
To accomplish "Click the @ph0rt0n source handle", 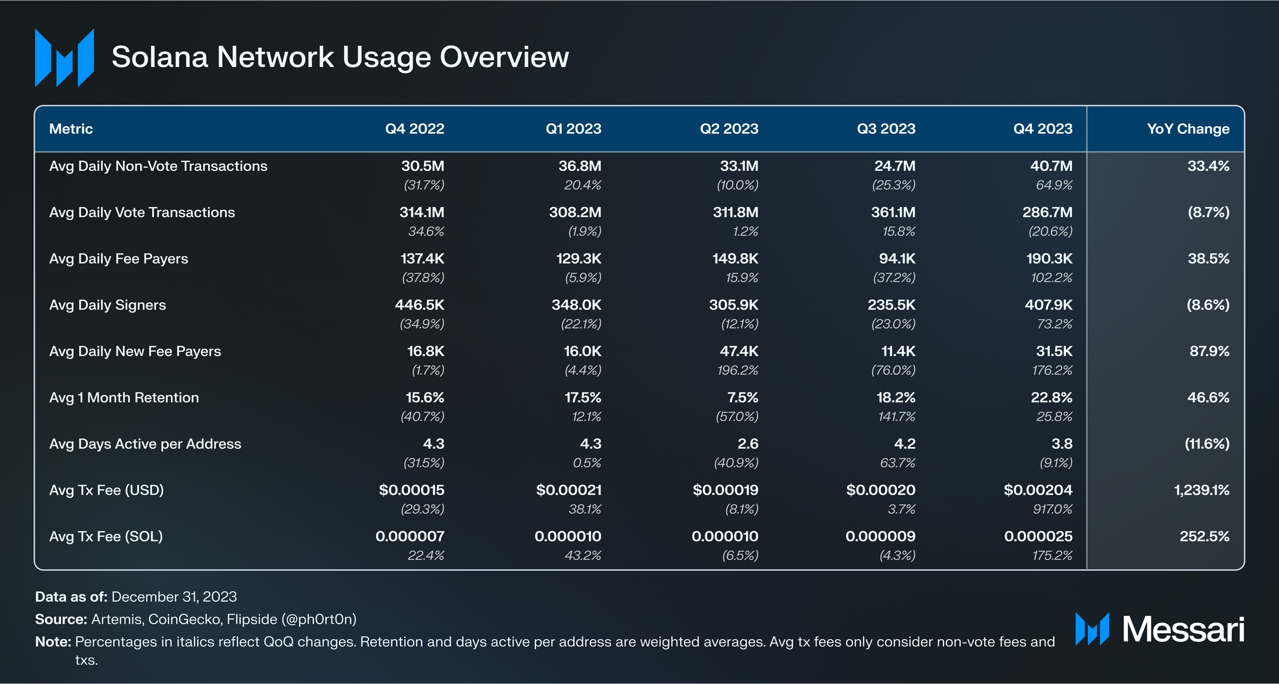I will pos(319,619).
